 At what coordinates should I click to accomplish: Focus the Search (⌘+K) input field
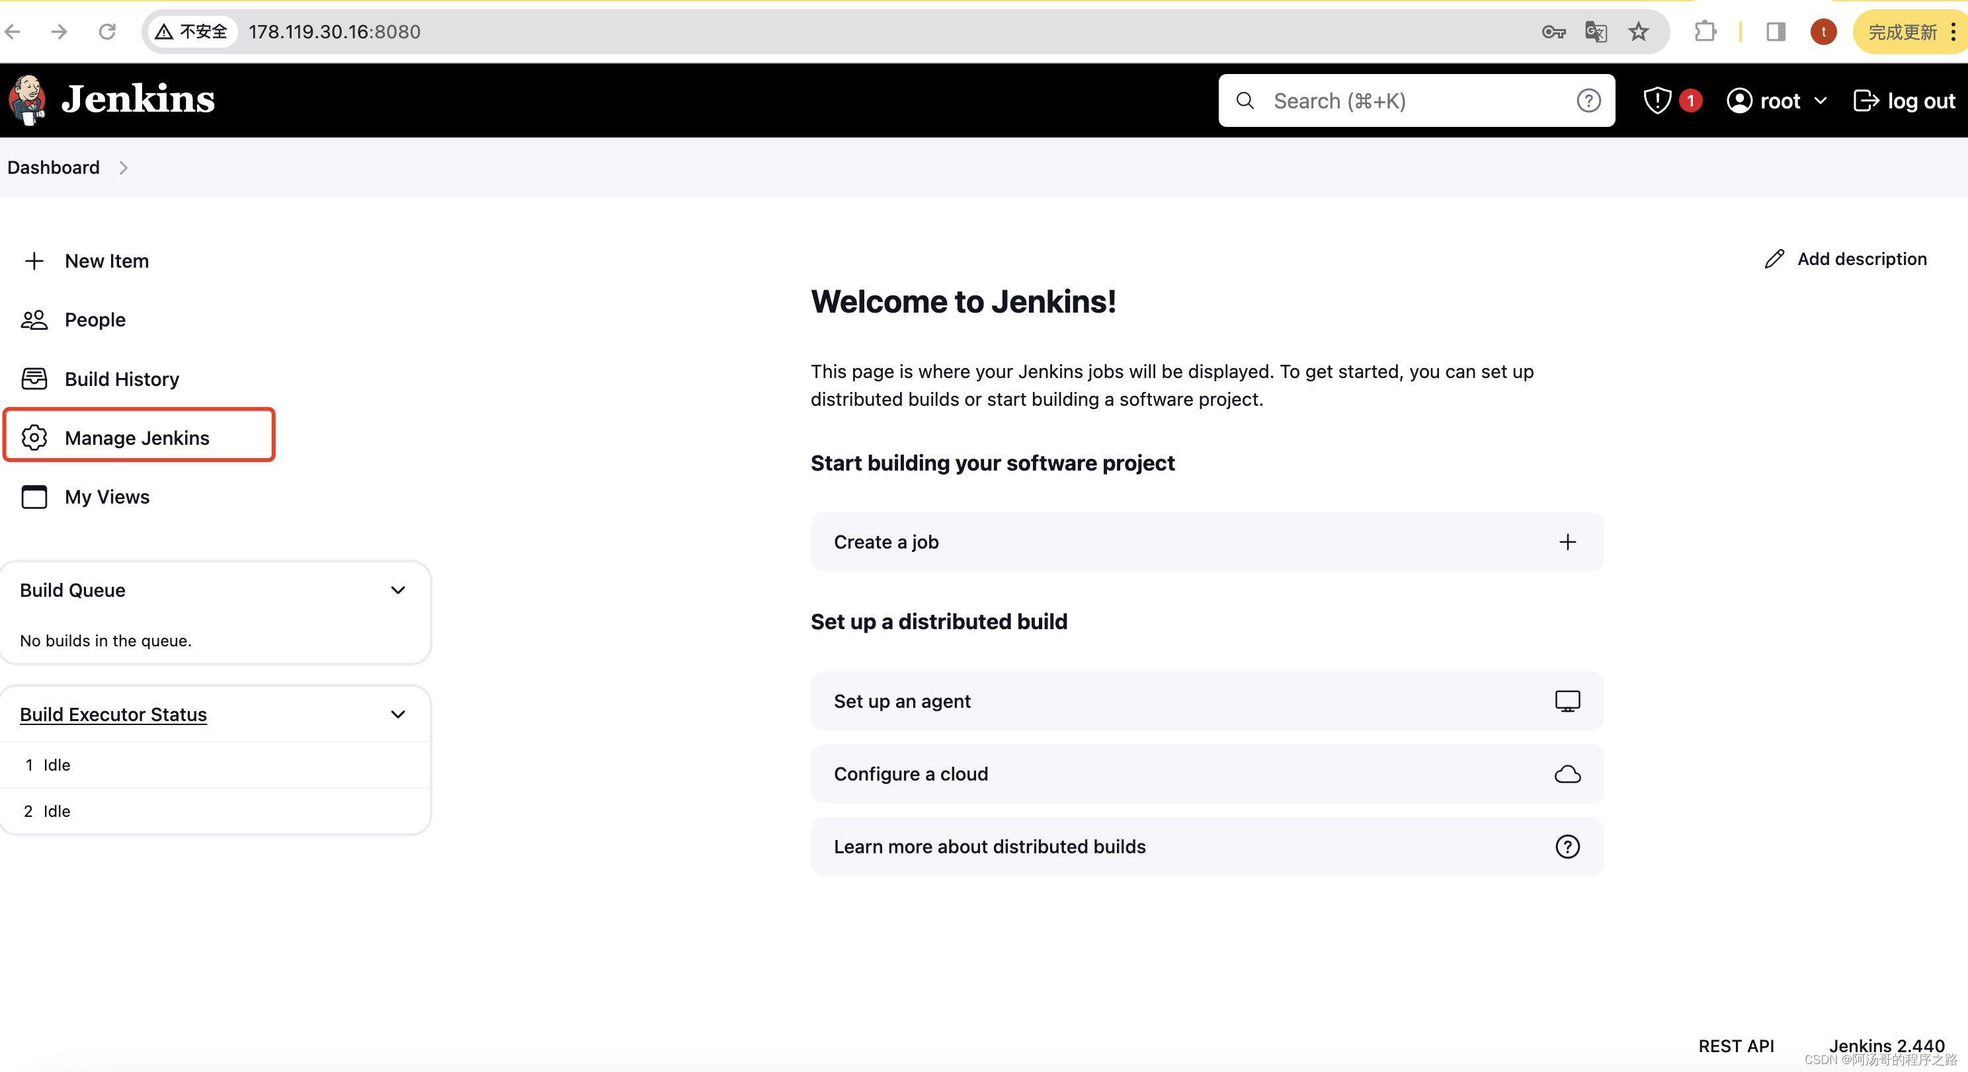[1416, 100]
